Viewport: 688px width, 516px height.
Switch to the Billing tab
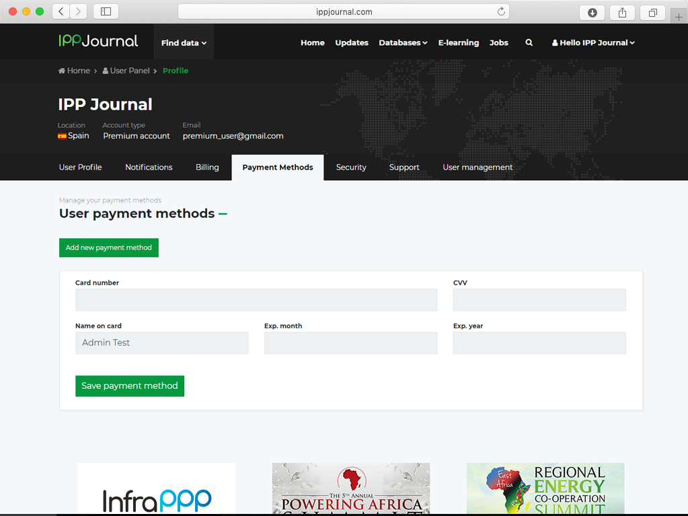pos(207,168)
